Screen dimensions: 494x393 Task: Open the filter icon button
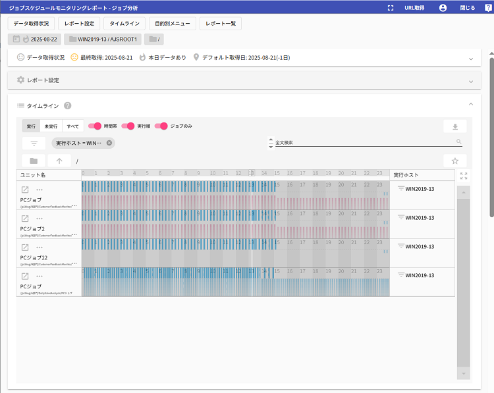(34, 144)
